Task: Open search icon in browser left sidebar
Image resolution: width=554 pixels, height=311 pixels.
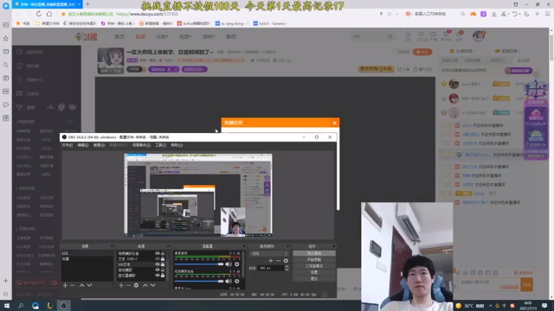Action: pos(6,65)
